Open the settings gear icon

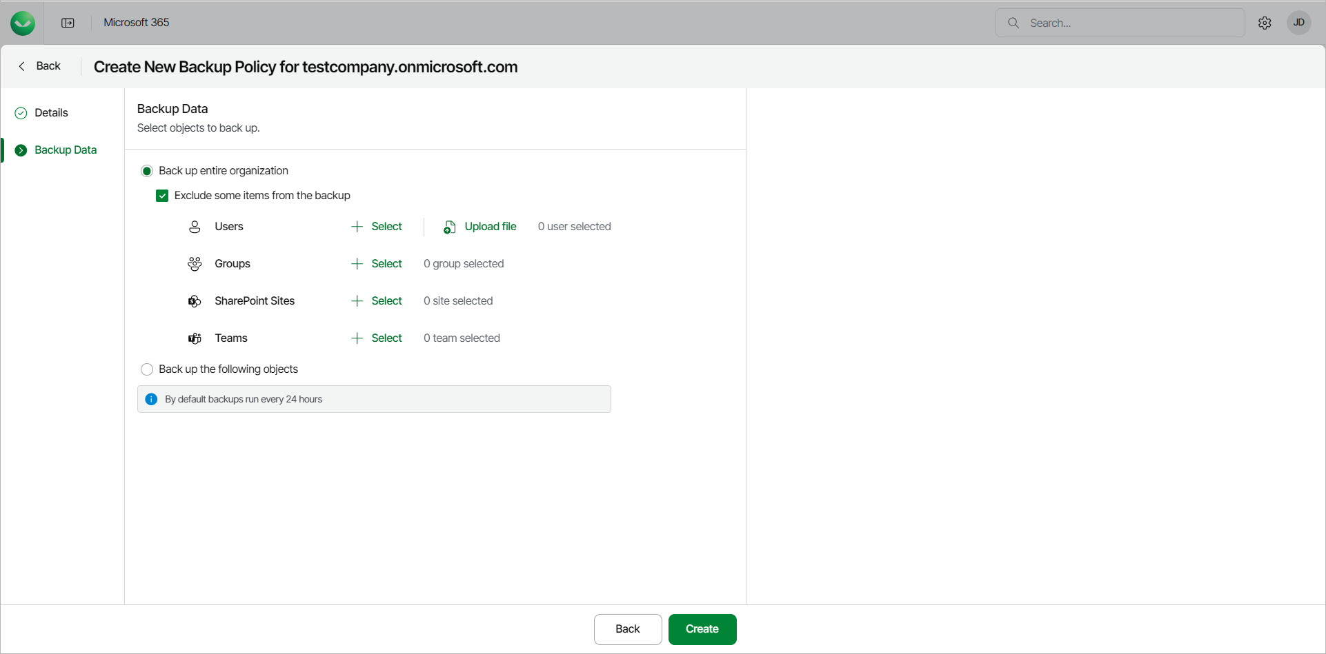[x=1265, y=23]
